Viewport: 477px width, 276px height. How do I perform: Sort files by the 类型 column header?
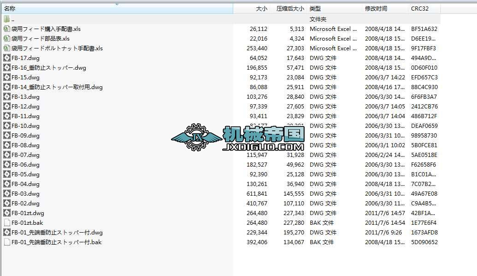(x=335, y=8)
